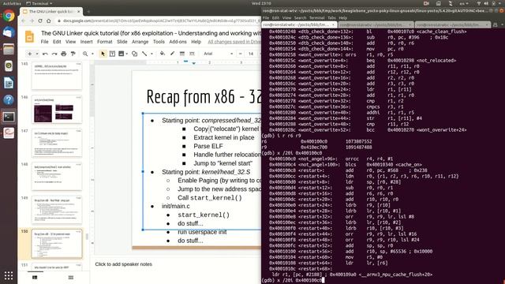This screenshot has height=284, width=505.
Task: Open border weight options
Action: point(182,54)
